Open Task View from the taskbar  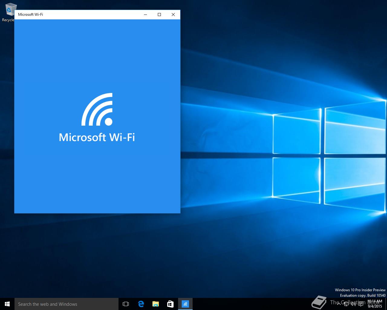(126, 304)
